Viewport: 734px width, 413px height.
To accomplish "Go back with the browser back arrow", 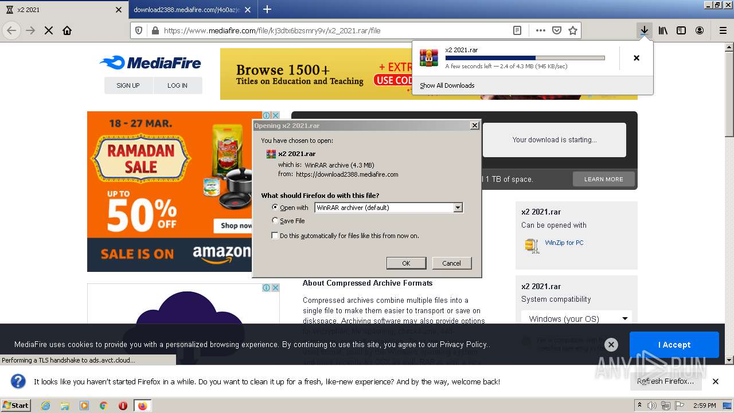I will [12, 30].
